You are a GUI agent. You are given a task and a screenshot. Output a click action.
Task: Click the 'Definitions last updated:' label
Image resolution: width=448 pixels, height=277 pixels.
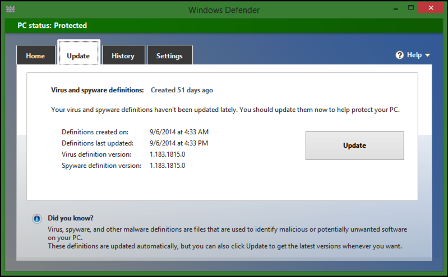coord(98,143)
